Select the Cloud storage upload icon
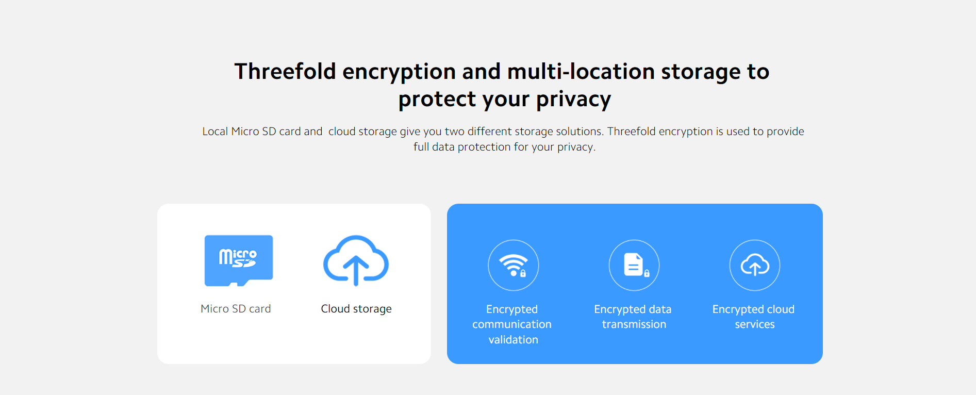 point(356,260)
